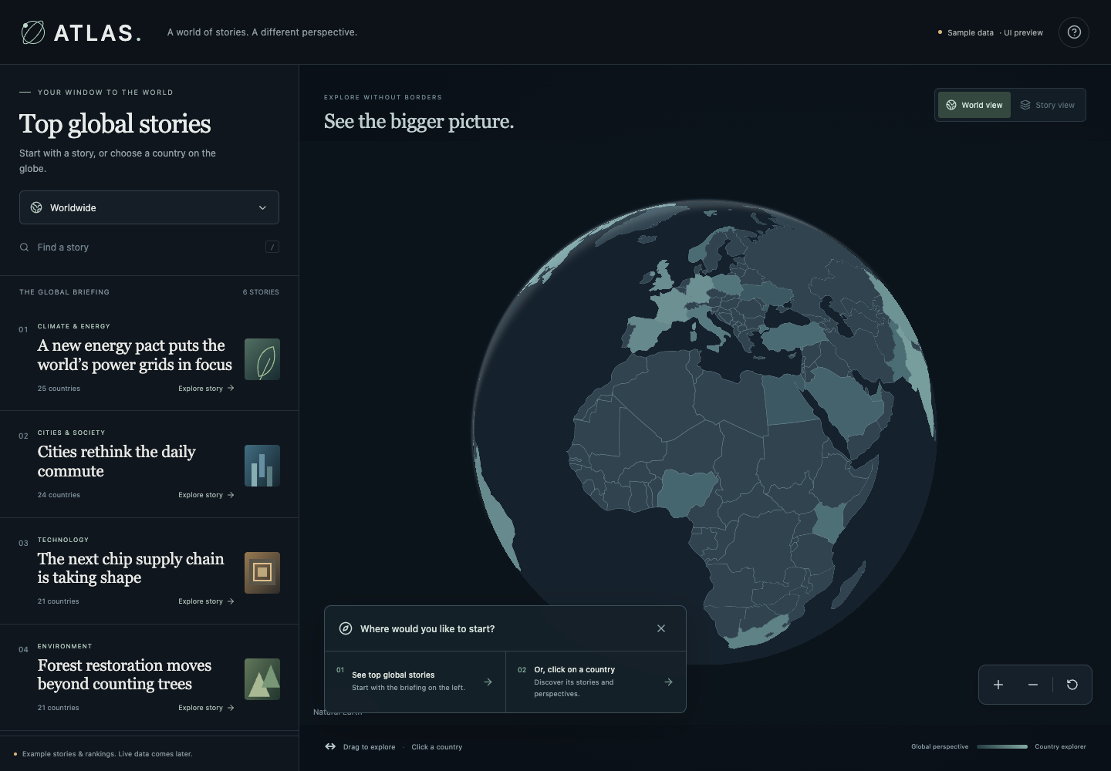
Task: Explore story for the chip supply chain article
Action: coord(206,601)
